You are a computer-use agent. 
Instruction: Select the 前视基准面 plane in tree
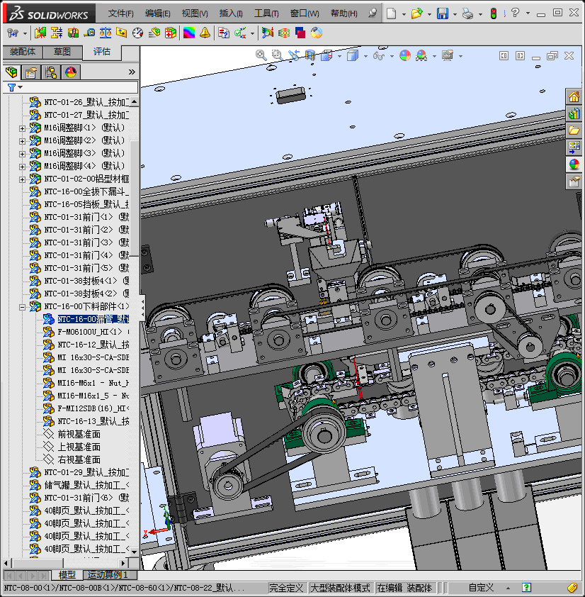(79, 434)
